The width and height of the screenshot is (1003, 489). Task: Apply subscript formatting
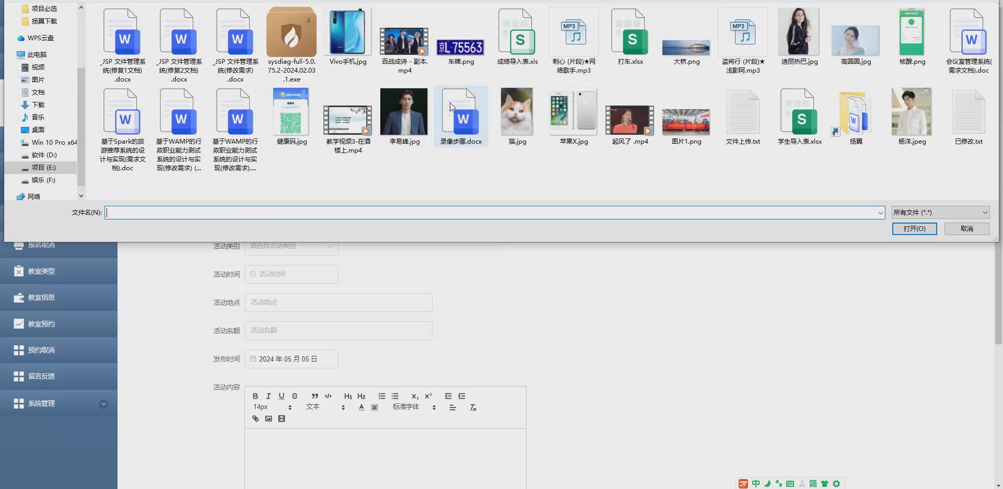pyautogui.click(x=415, y=396)
